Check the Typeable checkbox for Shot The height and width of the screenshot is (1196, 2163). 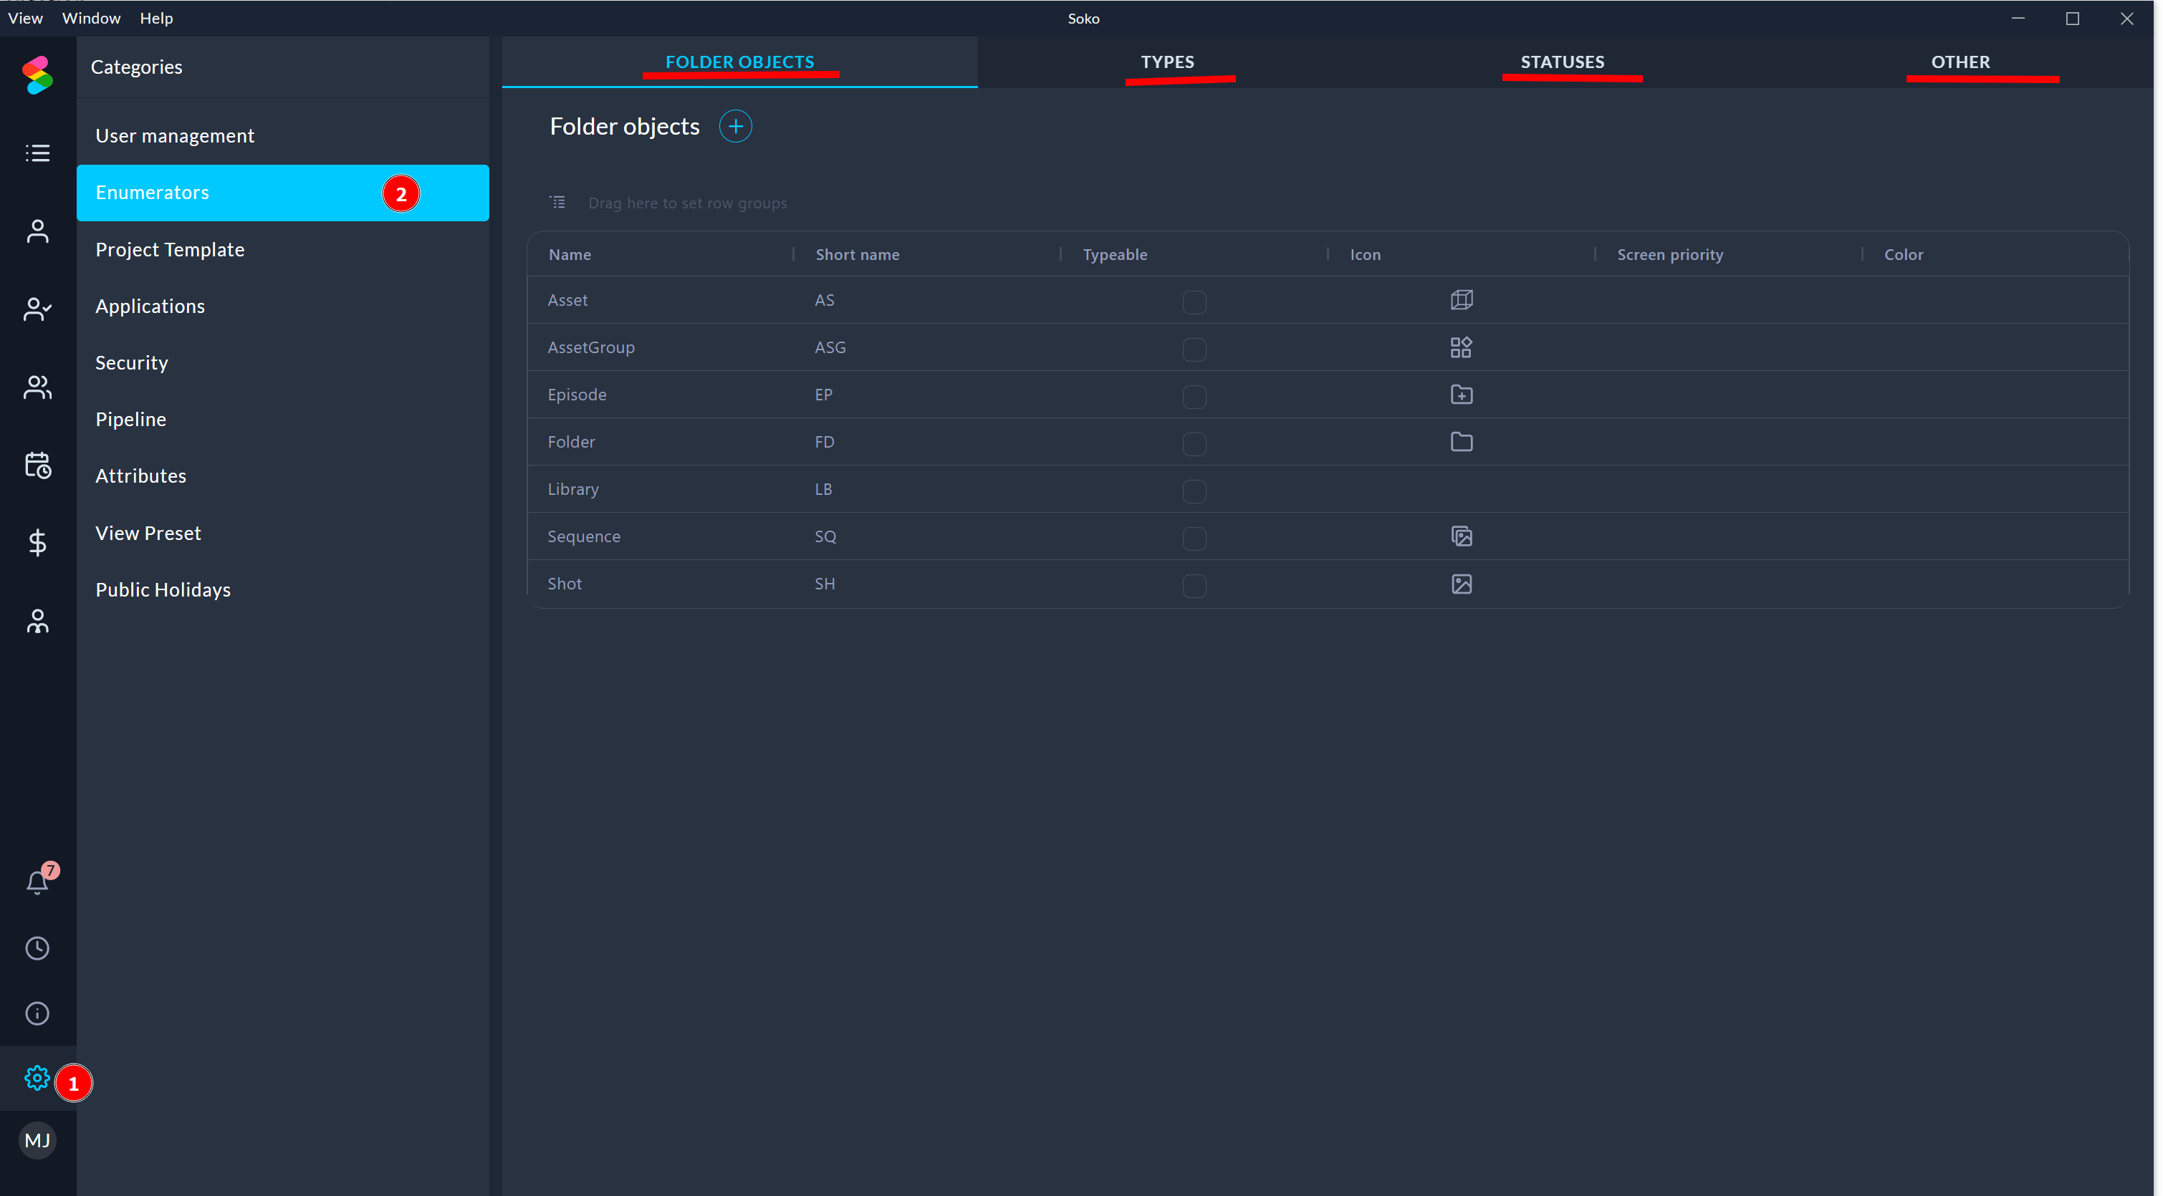coord(1193,585)
